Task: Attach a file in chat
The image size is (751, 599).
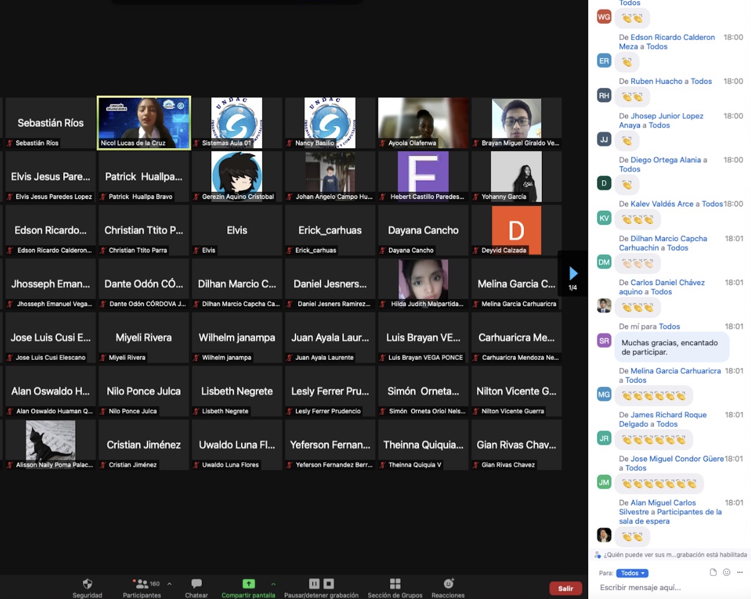Action: tap(713, 572)
